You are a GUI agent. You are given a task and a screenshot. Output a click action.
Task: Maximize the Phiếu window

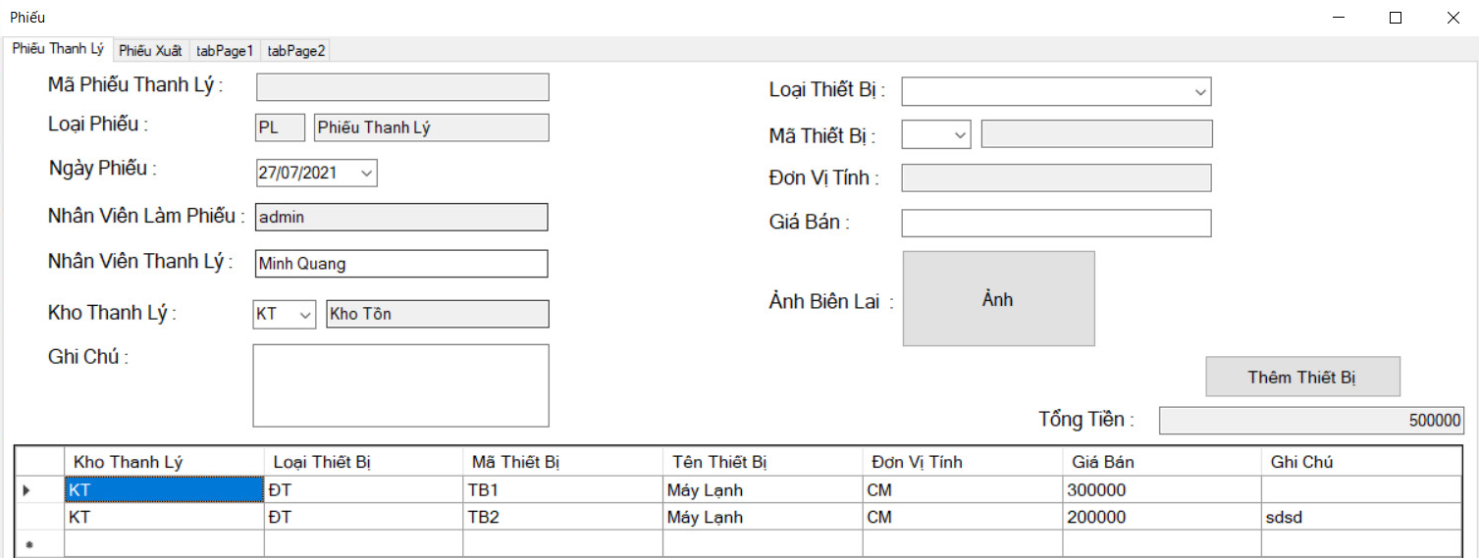tap(1396, 18)
